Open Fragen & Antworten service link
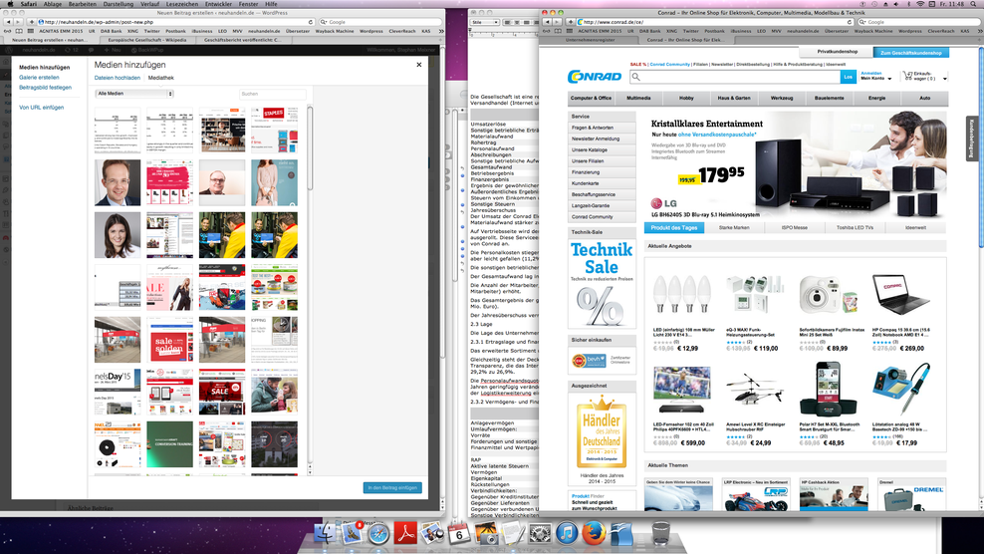Screen dimensions: 984x554 click(593, 128)
